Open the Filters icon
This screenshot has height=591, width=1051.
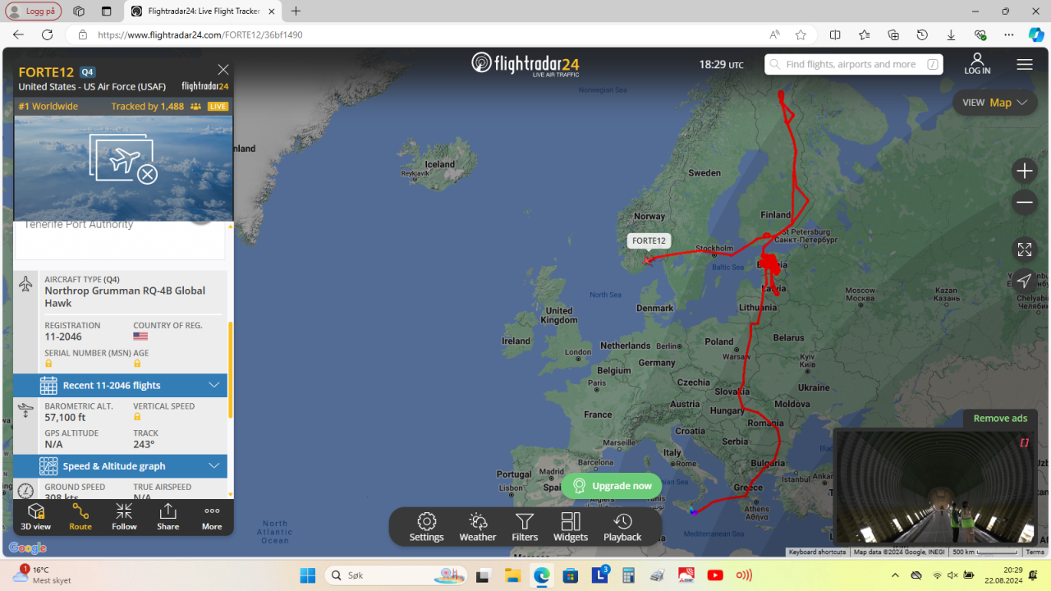[525, 525]
